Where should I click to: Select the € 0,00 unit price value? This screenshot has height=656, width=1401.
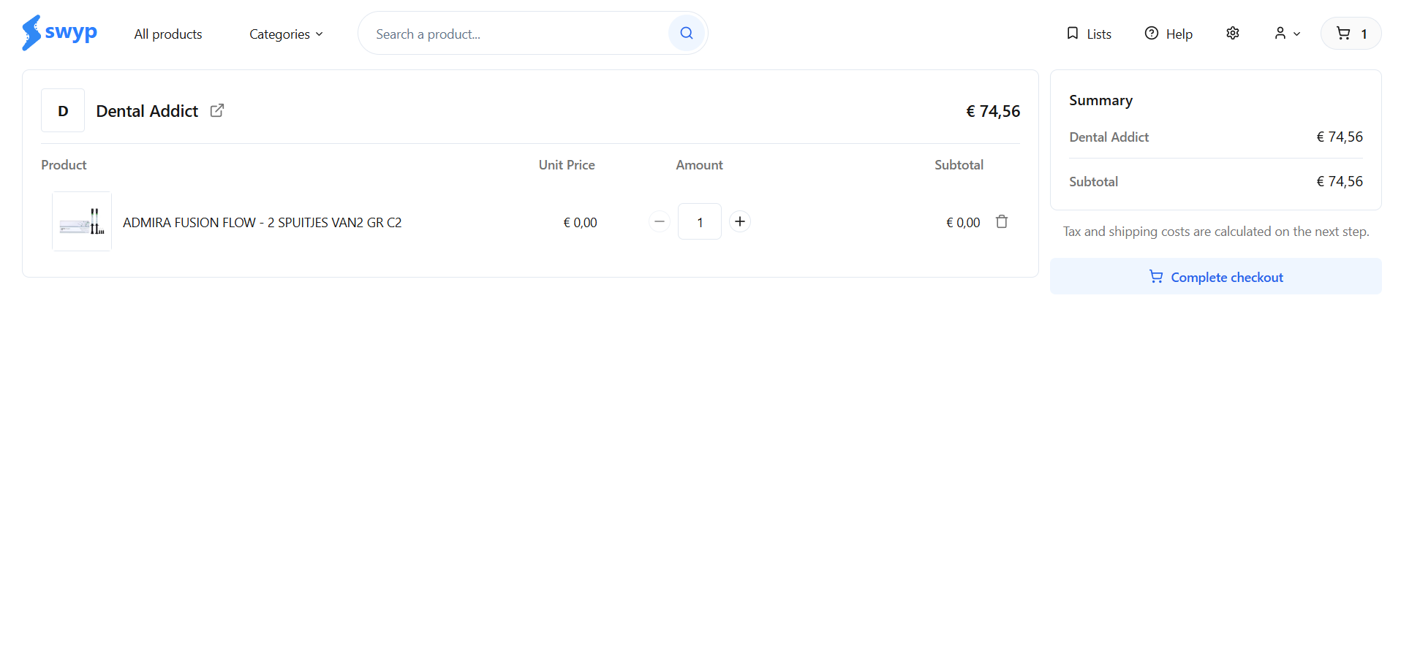(x=580, y=222)
